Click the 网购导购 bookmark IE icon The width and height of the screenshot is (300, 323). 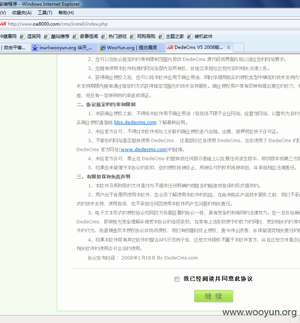[133, 36]
